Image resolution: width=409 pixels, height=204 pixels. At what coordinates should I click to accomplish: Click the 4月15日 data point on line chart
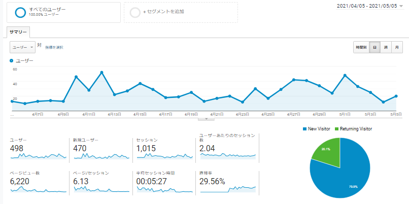coord(140,84)
